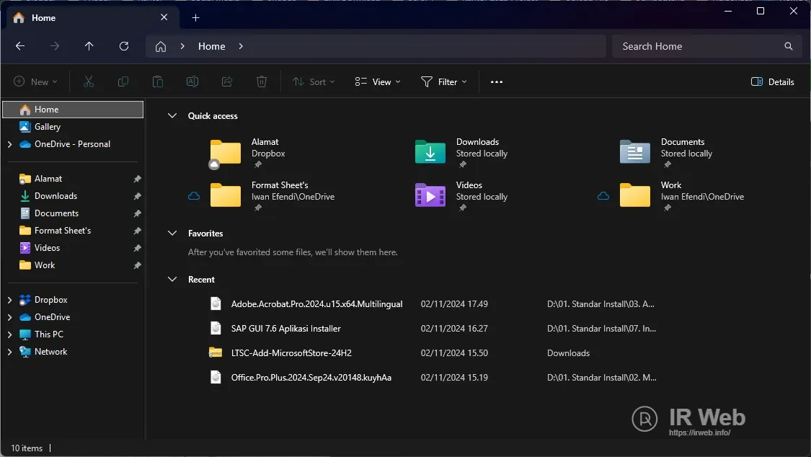Minimize the File Explorer window
The width and height of the screenshot is (811, 457).
click(727, 11)
